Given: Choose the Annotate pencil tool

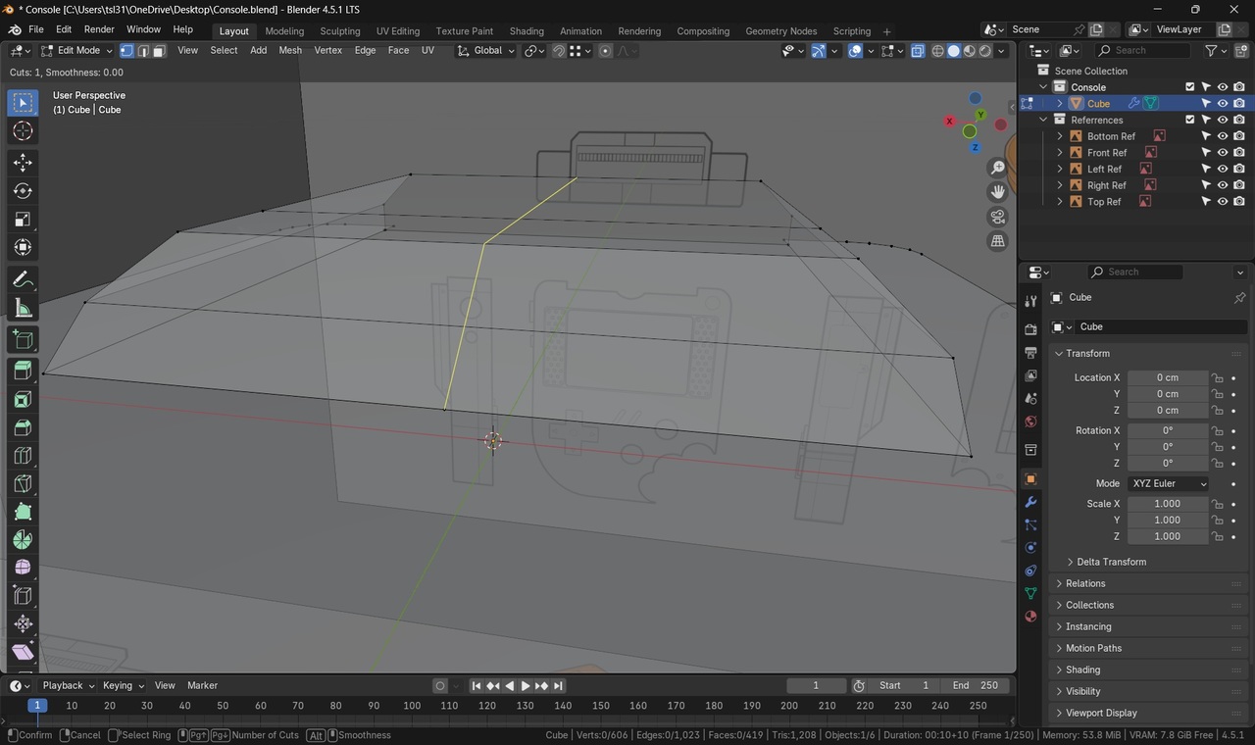Looking at the screenshot, I should pos(23,280).
